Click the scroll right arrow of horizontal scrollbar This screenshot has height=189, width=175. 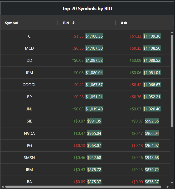point(168,187)
